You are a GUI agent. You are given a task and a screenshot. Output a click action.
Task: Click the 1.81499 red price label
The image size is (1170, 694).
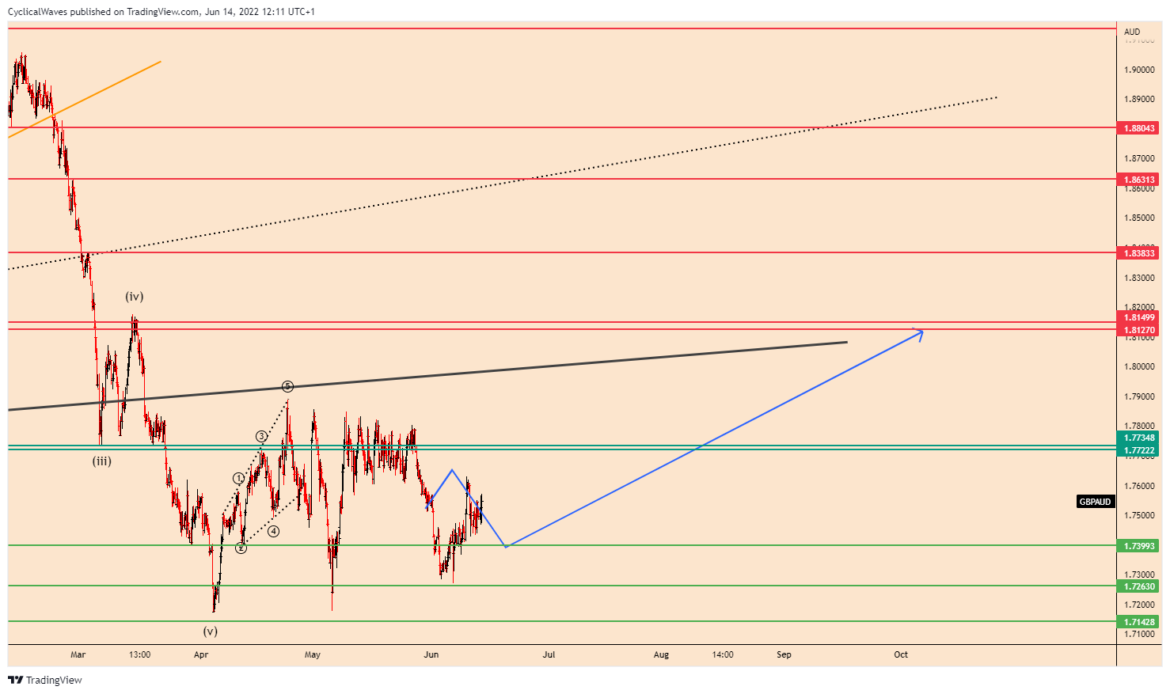pos(1138,317)
